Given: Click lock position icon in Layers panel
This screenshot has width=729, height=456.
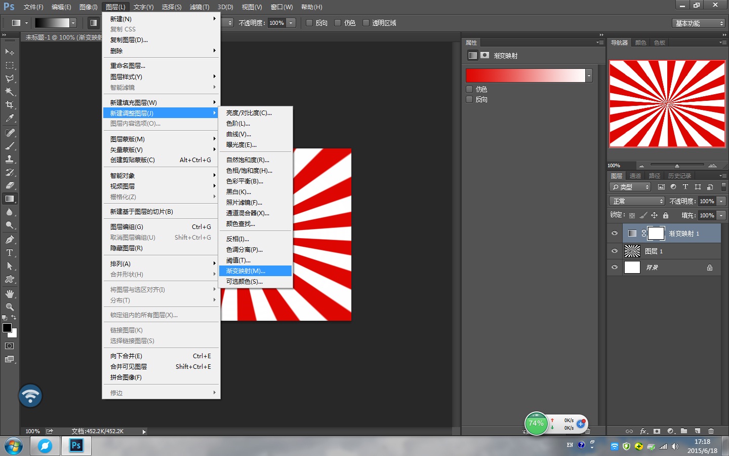Looking at the screenshot, I should tap(654, 215).
